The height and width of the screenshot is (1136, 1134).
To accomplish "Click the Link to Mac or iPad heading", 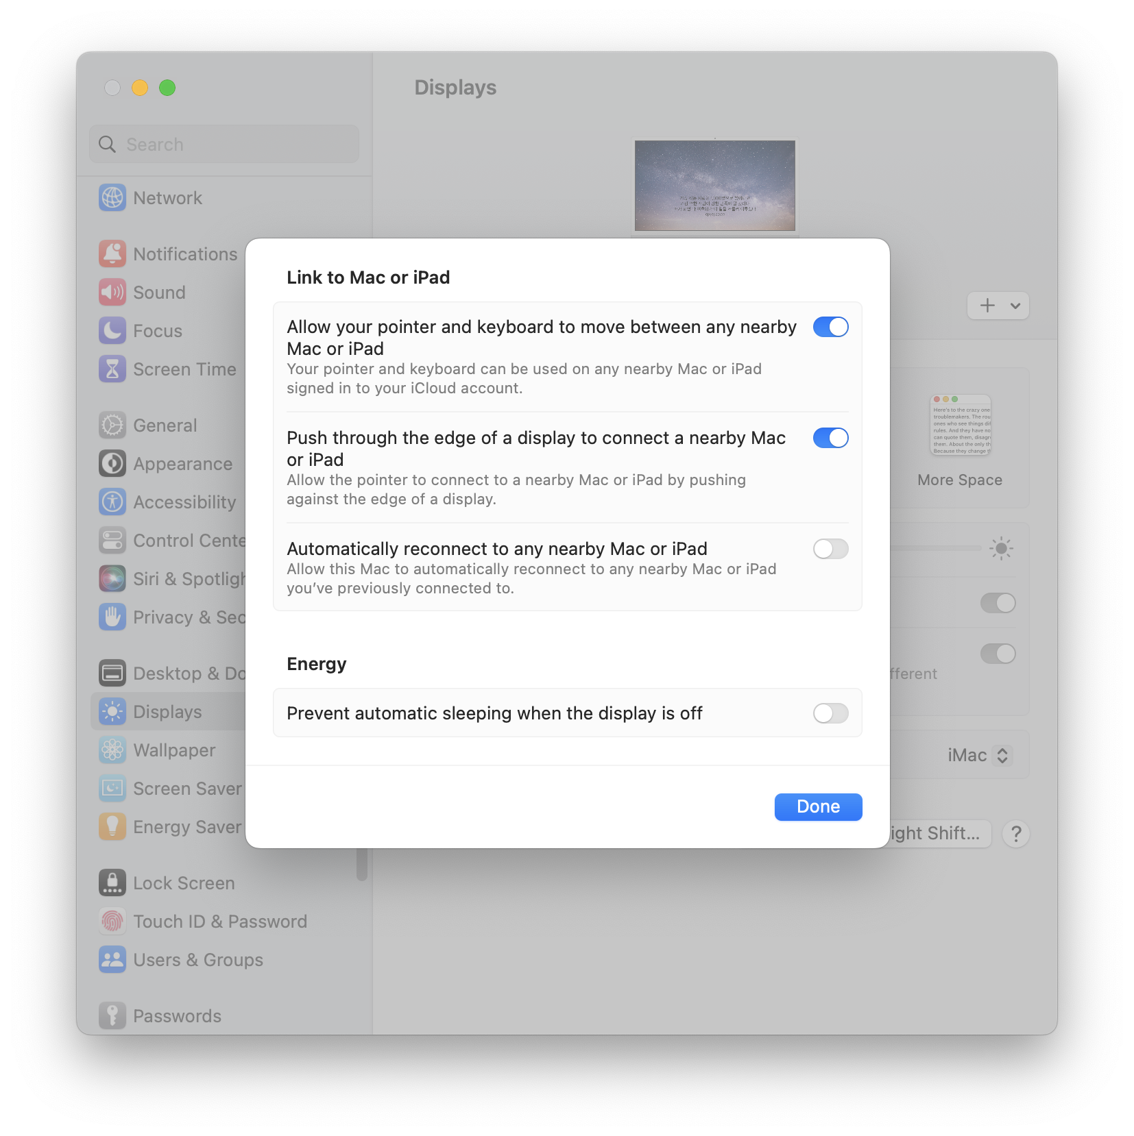I will [368, 277].
